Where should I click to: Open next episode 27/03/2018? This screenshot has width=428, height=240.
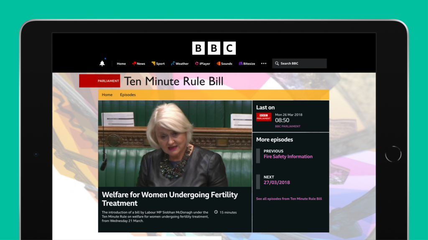click(x=277, y=182)
